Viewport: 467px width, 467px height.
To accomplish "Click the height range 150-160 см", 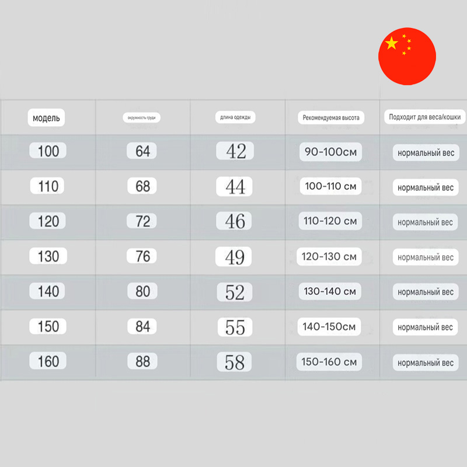I will [329, 362].
